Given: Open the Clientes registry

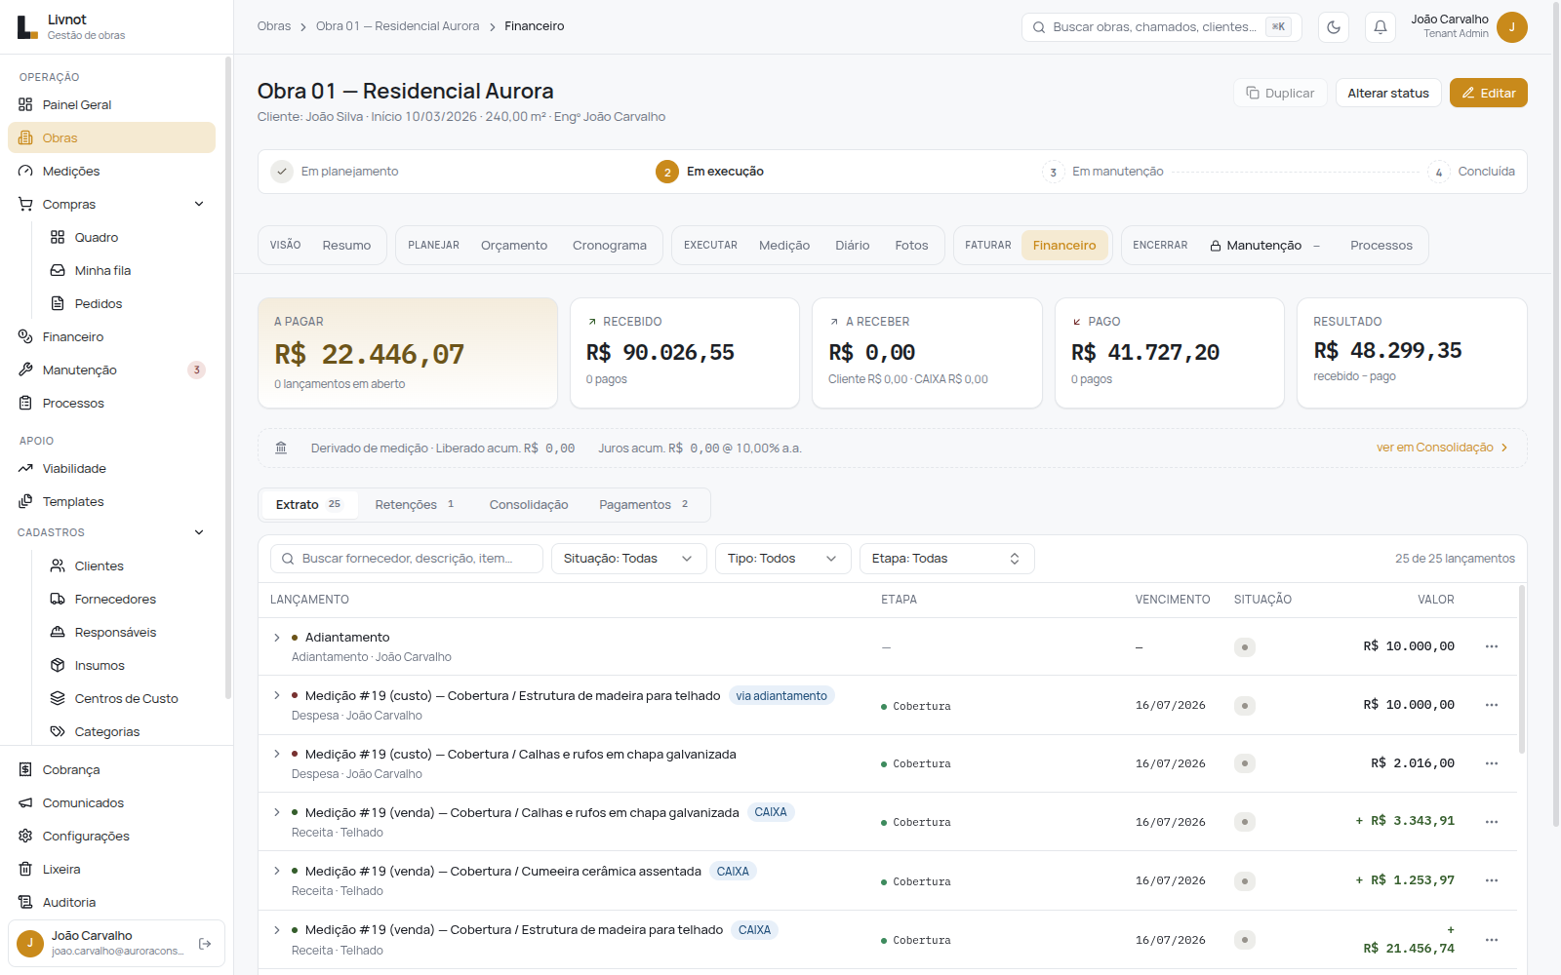Looking at the screenshot, I should (x=127, y=565).
